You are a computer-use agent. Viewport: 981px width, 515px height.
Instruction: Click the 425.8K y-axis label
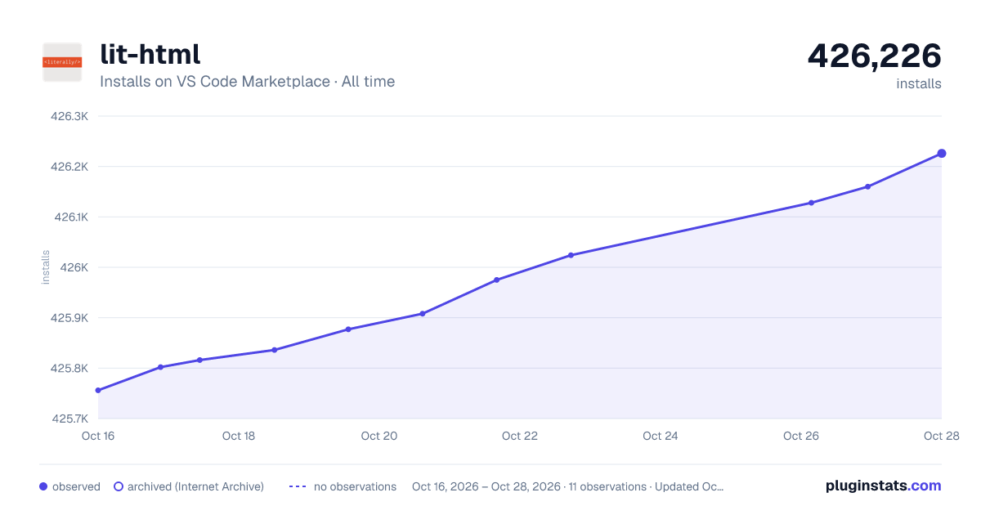(69, 369)
